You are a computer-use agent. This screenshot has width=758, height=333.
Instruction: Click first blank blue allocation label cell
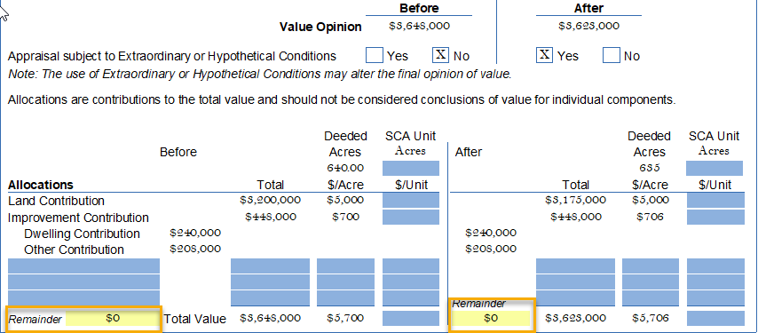[84, 266]
